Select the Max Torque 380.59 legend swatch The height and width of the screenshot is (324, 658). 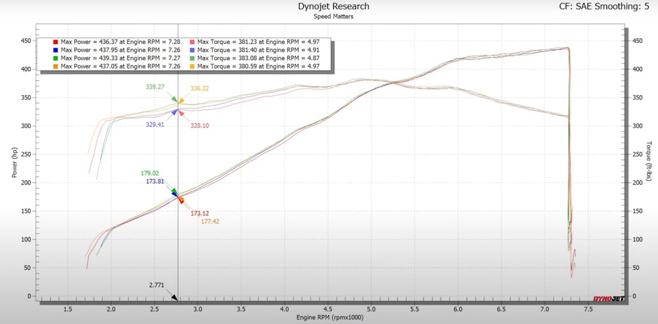(x=192, y=66)
